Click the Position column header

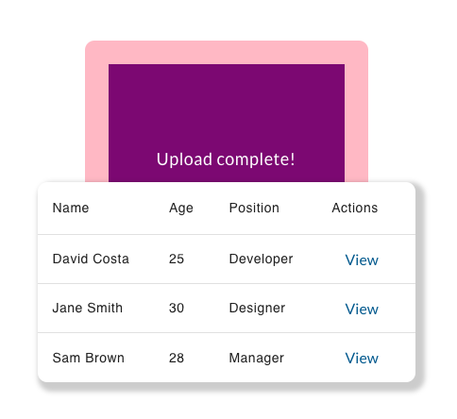click(254, 208)
